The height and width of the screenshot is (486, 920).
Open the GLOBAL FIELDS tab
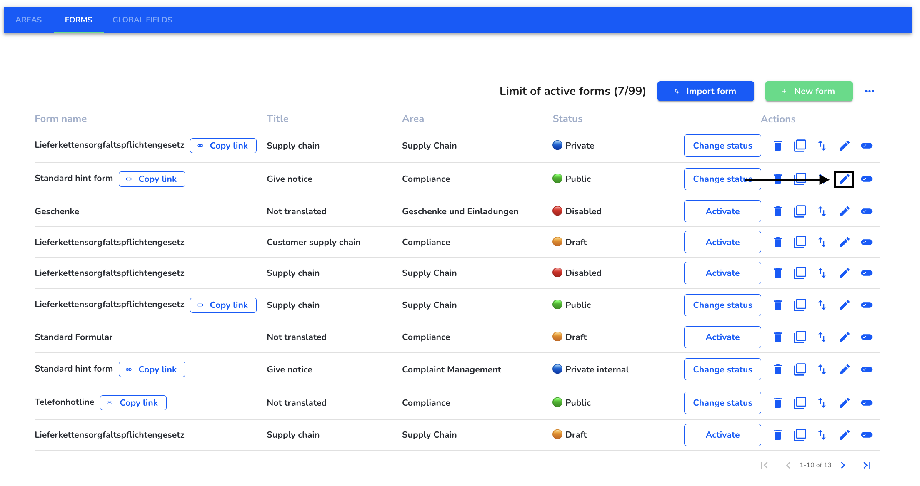[142, 20]
